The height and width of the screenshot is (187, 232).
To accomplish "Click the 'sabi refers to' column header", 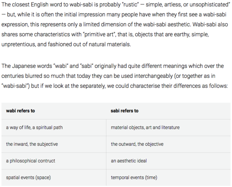I will coord(168,111).
